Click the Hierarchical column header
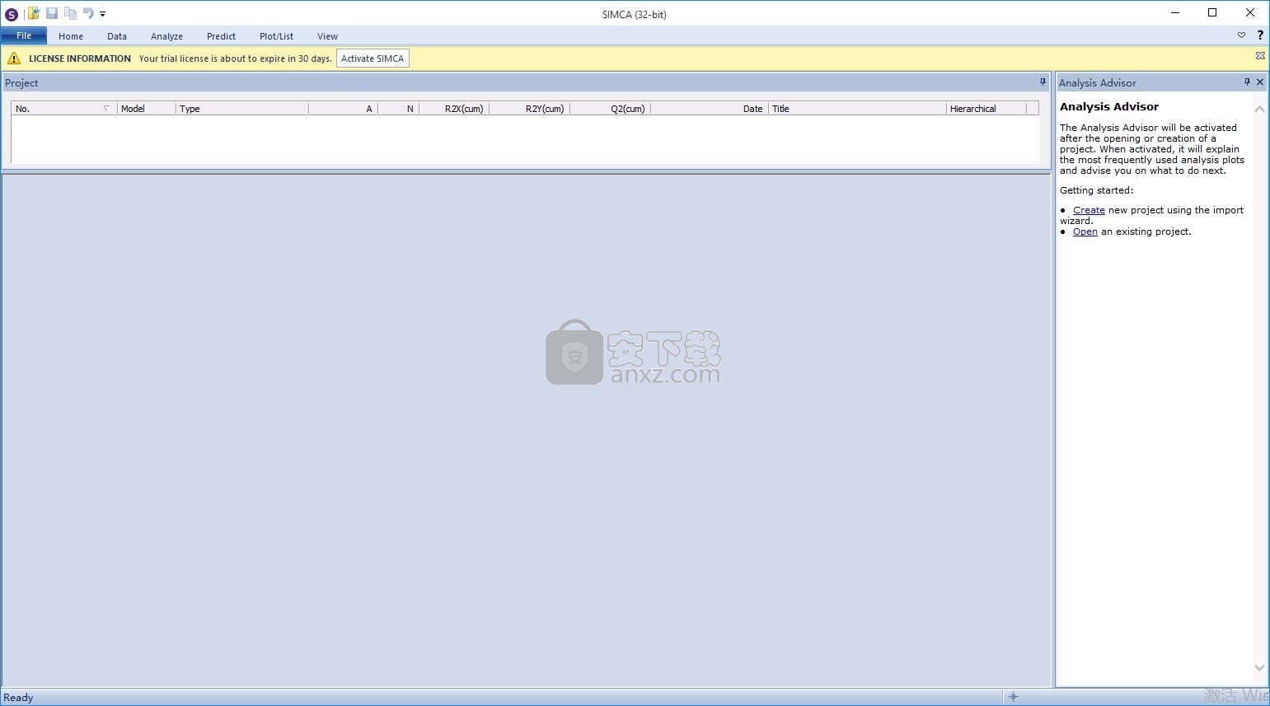 click(986, 109)
